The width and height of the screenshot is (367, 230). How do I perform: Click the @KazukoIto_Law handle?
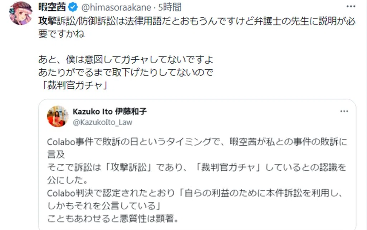pos(103,122)
